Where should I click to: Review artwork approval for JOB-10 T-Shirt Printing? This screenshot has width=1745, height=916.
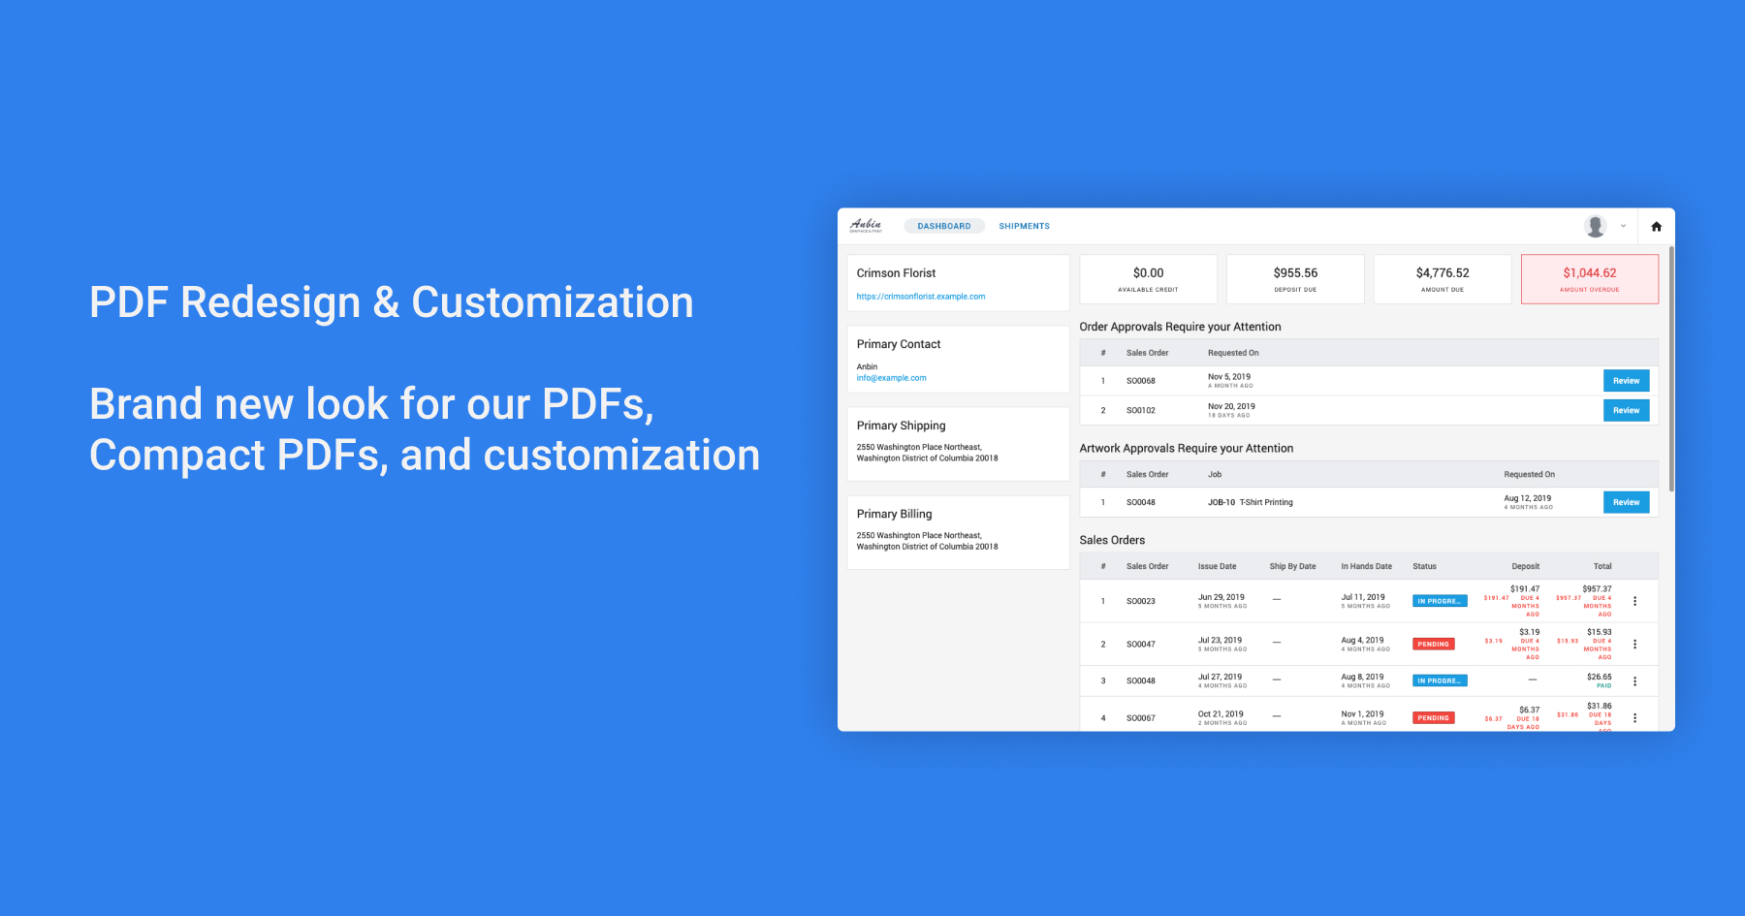point(1625,502)
